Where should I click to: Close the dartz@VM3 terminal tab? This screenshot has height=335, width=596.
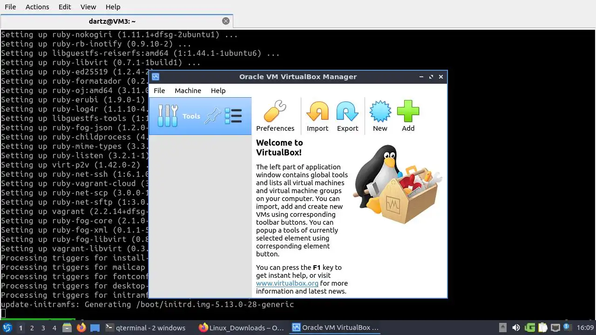click(226, 21)
